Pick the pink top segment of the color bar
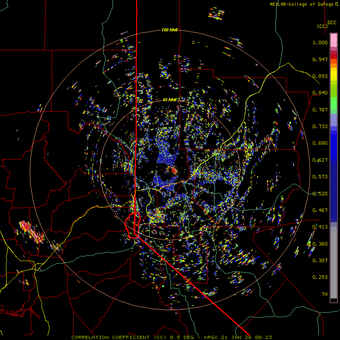The image size is (340, 340). pyautogui.click(x=334, y=40)
